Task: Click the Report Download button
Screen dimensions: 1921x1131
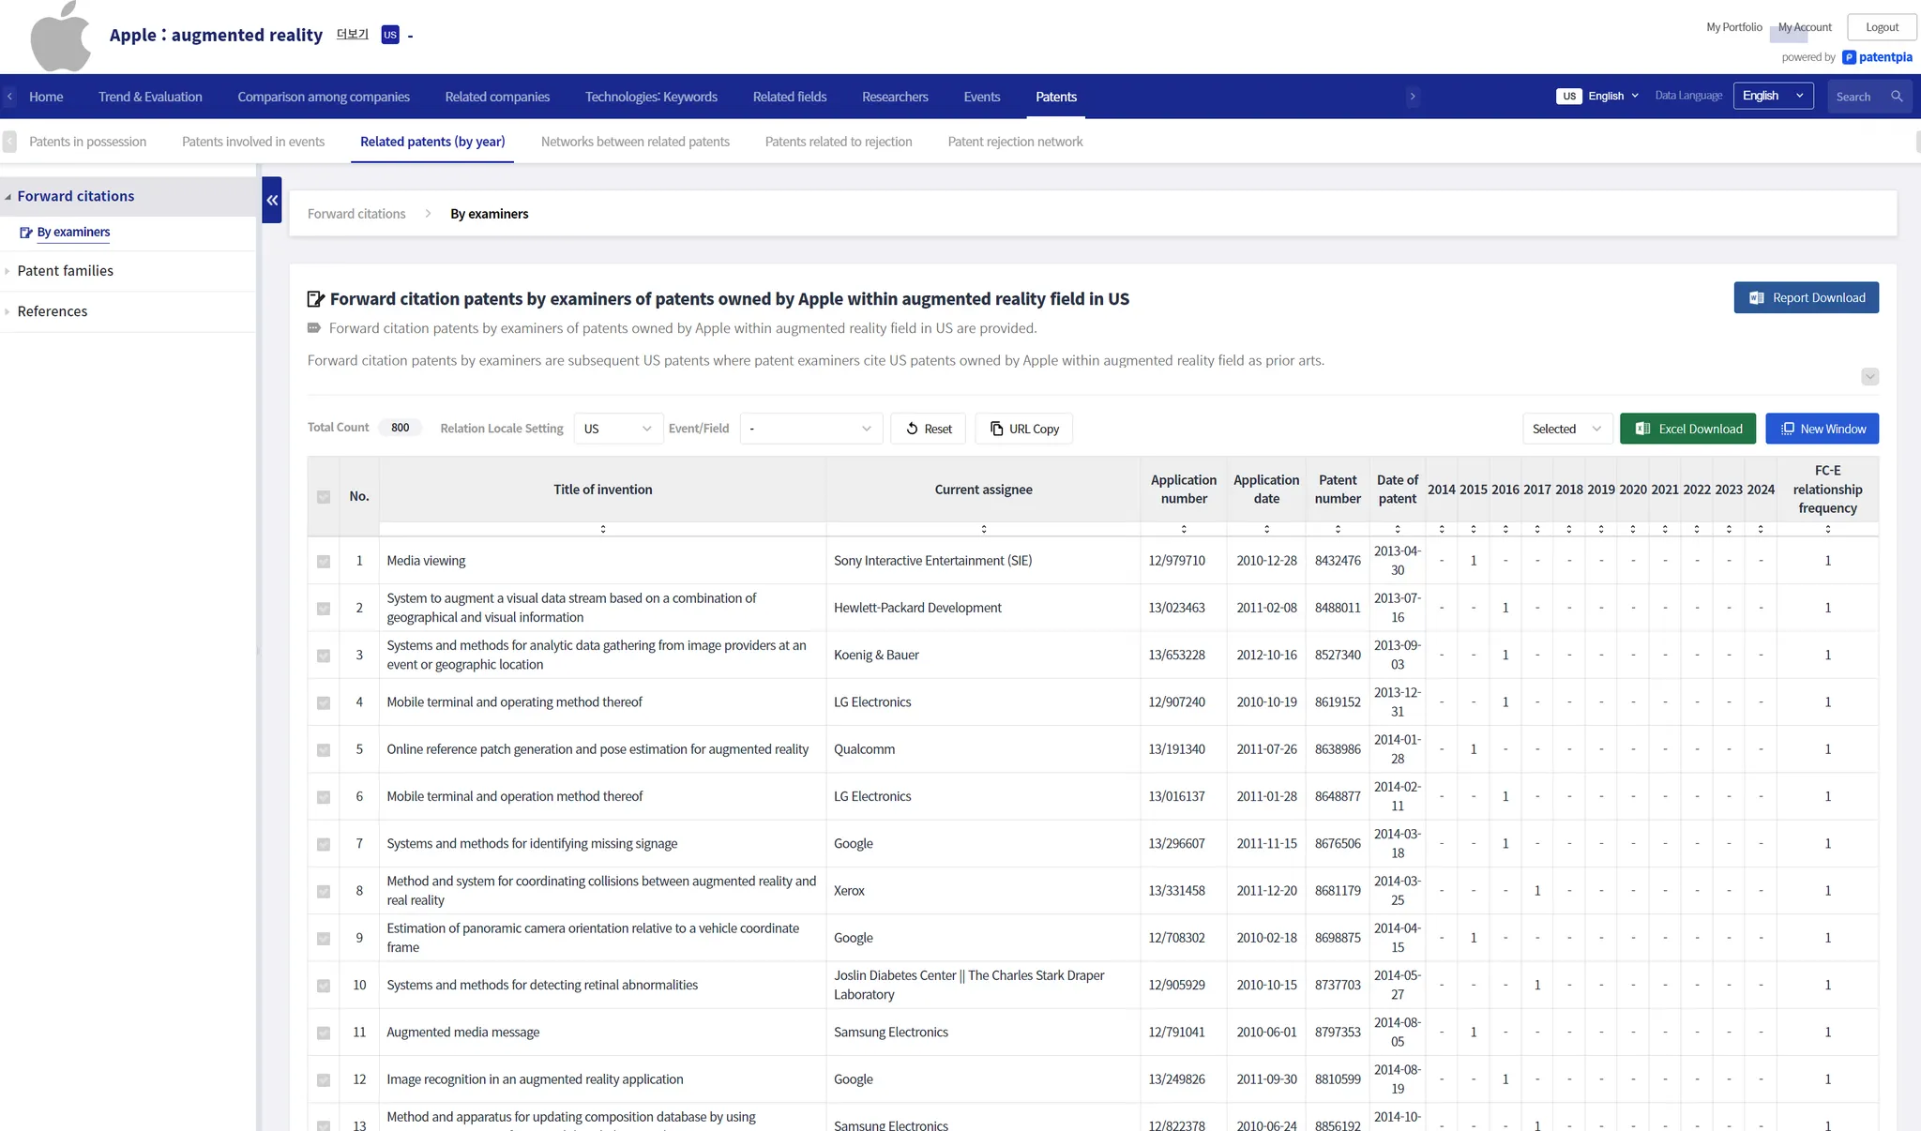Action: [x=1806, y=297]
